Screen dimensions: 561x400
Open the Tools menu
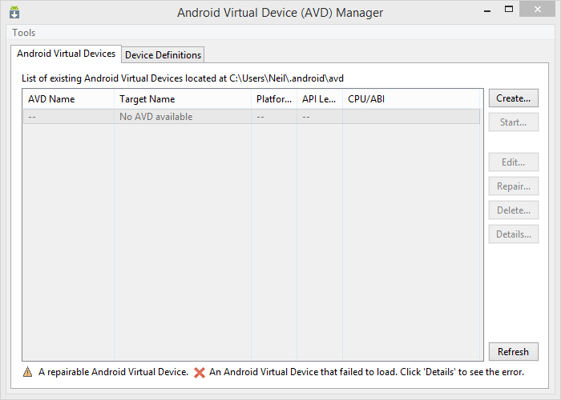(23, 33)
